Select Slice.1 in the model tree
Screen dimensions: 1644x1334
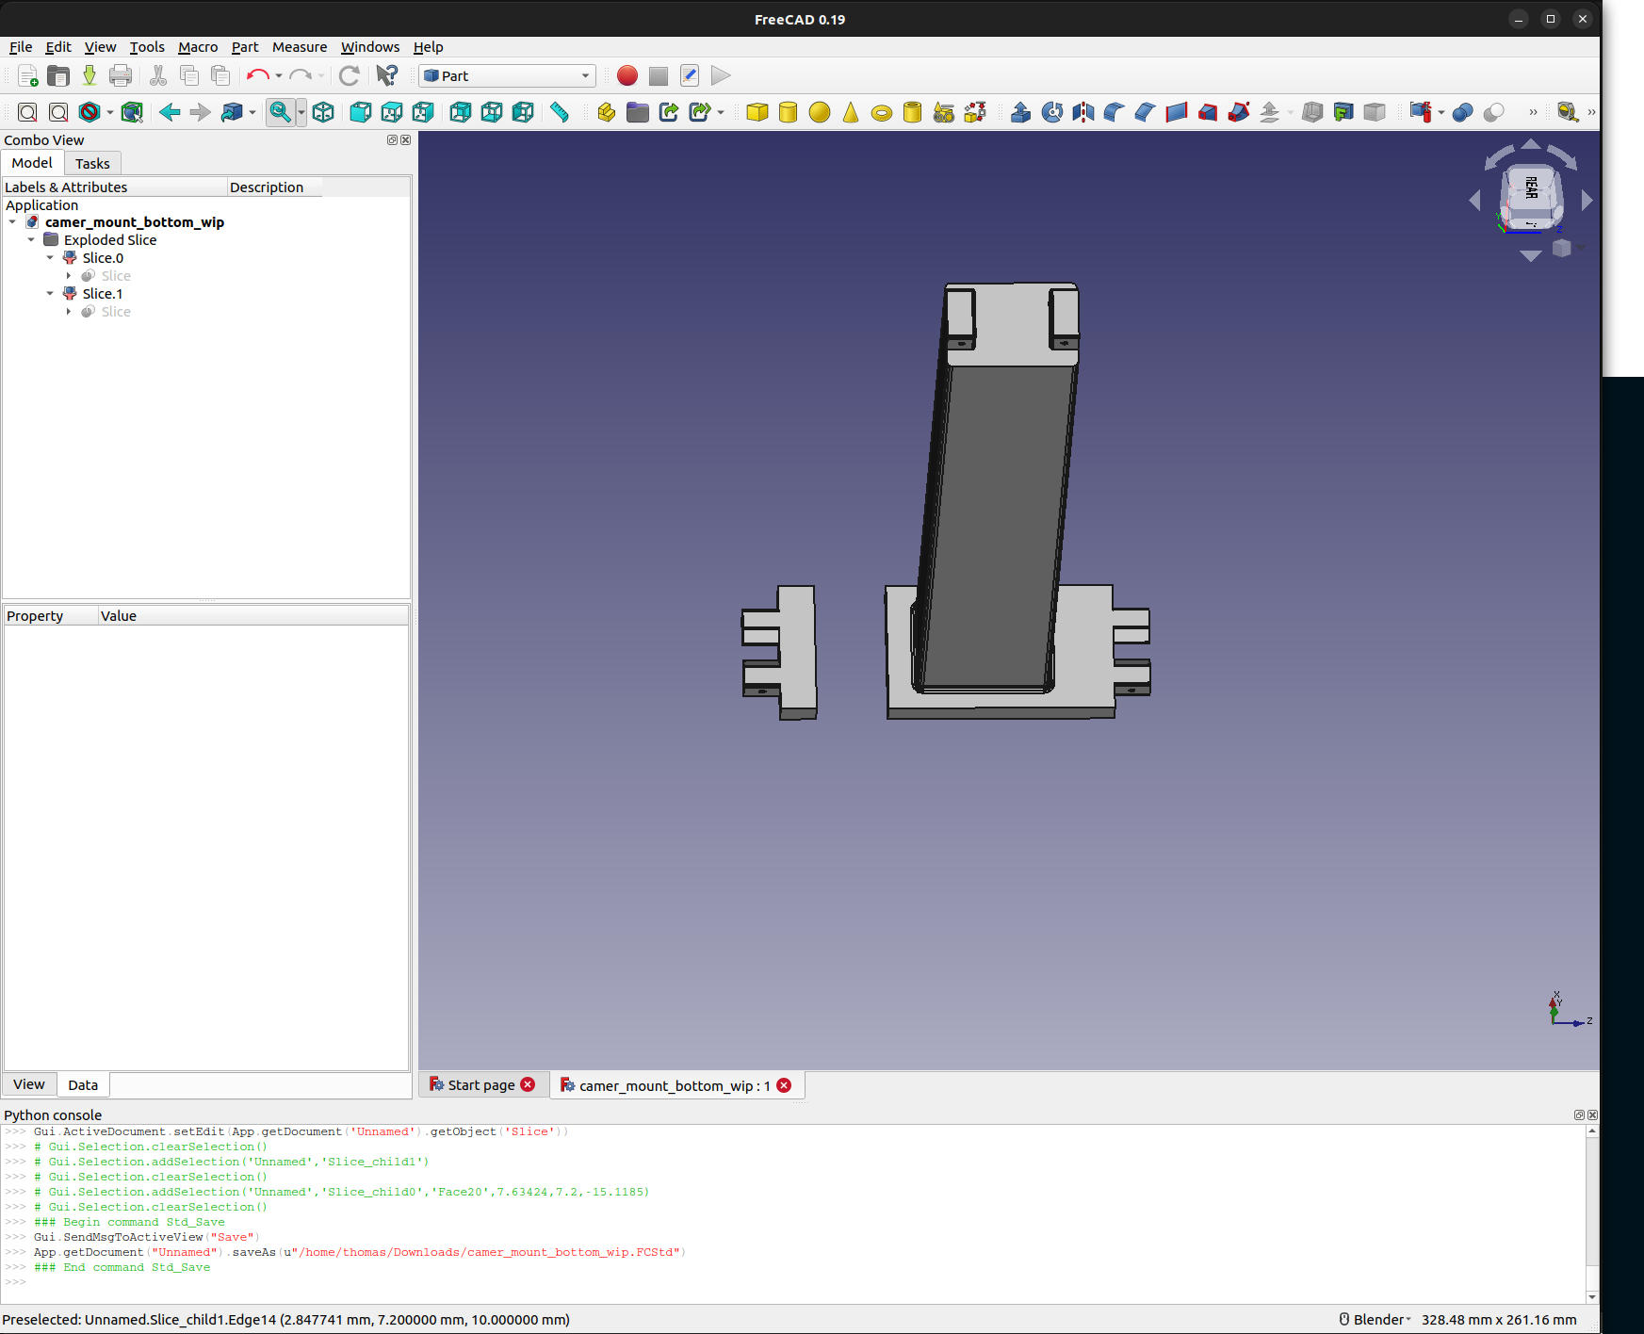pyautogui.click(x=102, y=293)
